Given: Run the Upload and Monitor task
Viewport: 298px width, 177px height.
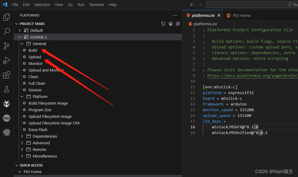Looking at the screenshot, I should click(46, 70).
